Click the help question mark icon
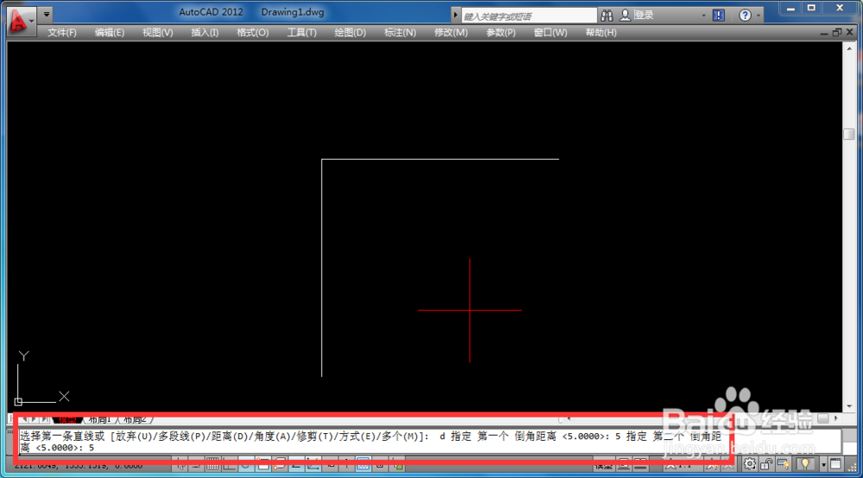Image resolution: width=863 pixels, height=478 pixels. click(x=745, y=16)
